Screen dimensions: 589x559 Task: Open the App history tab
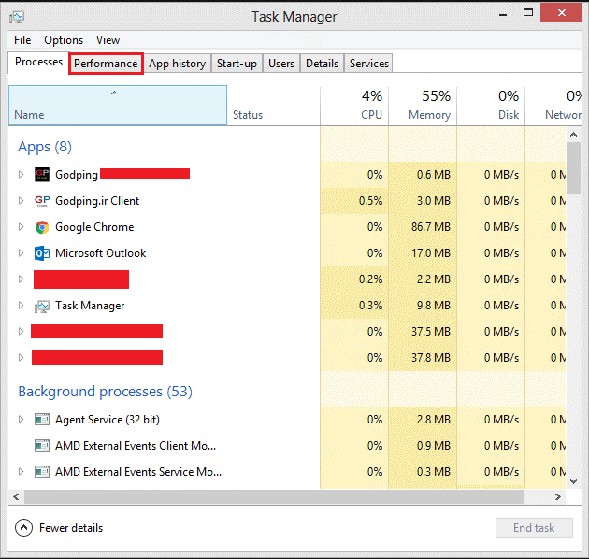tap(177, 64)
